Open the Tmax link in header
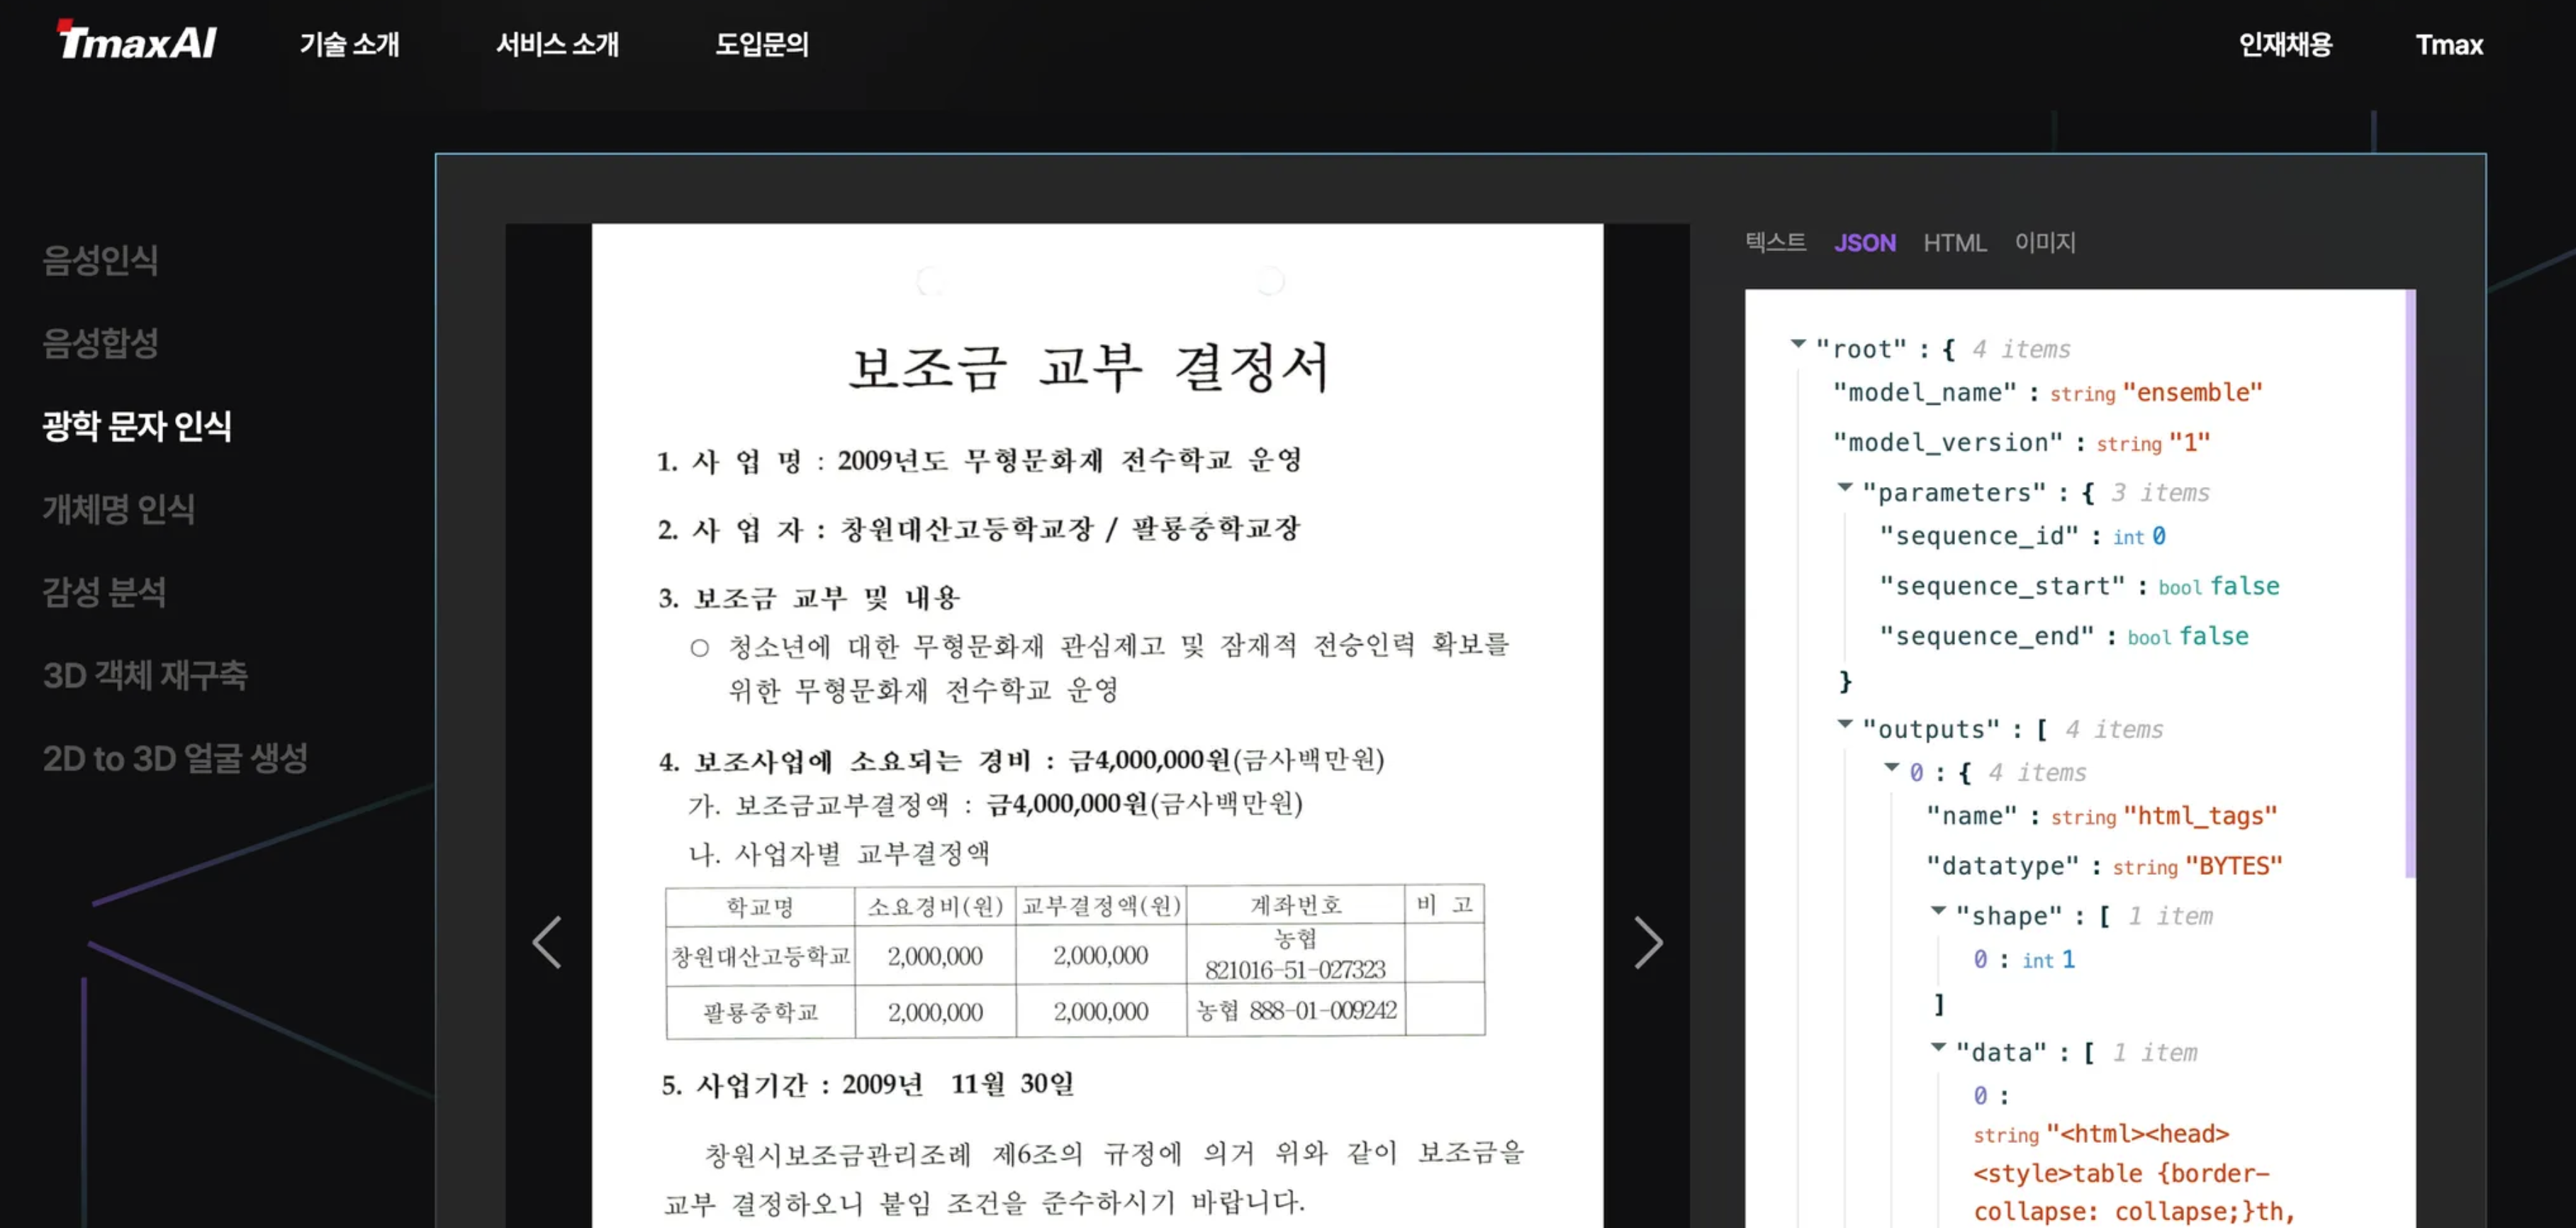2576x1228 pixels. [x=2449, y=44]
